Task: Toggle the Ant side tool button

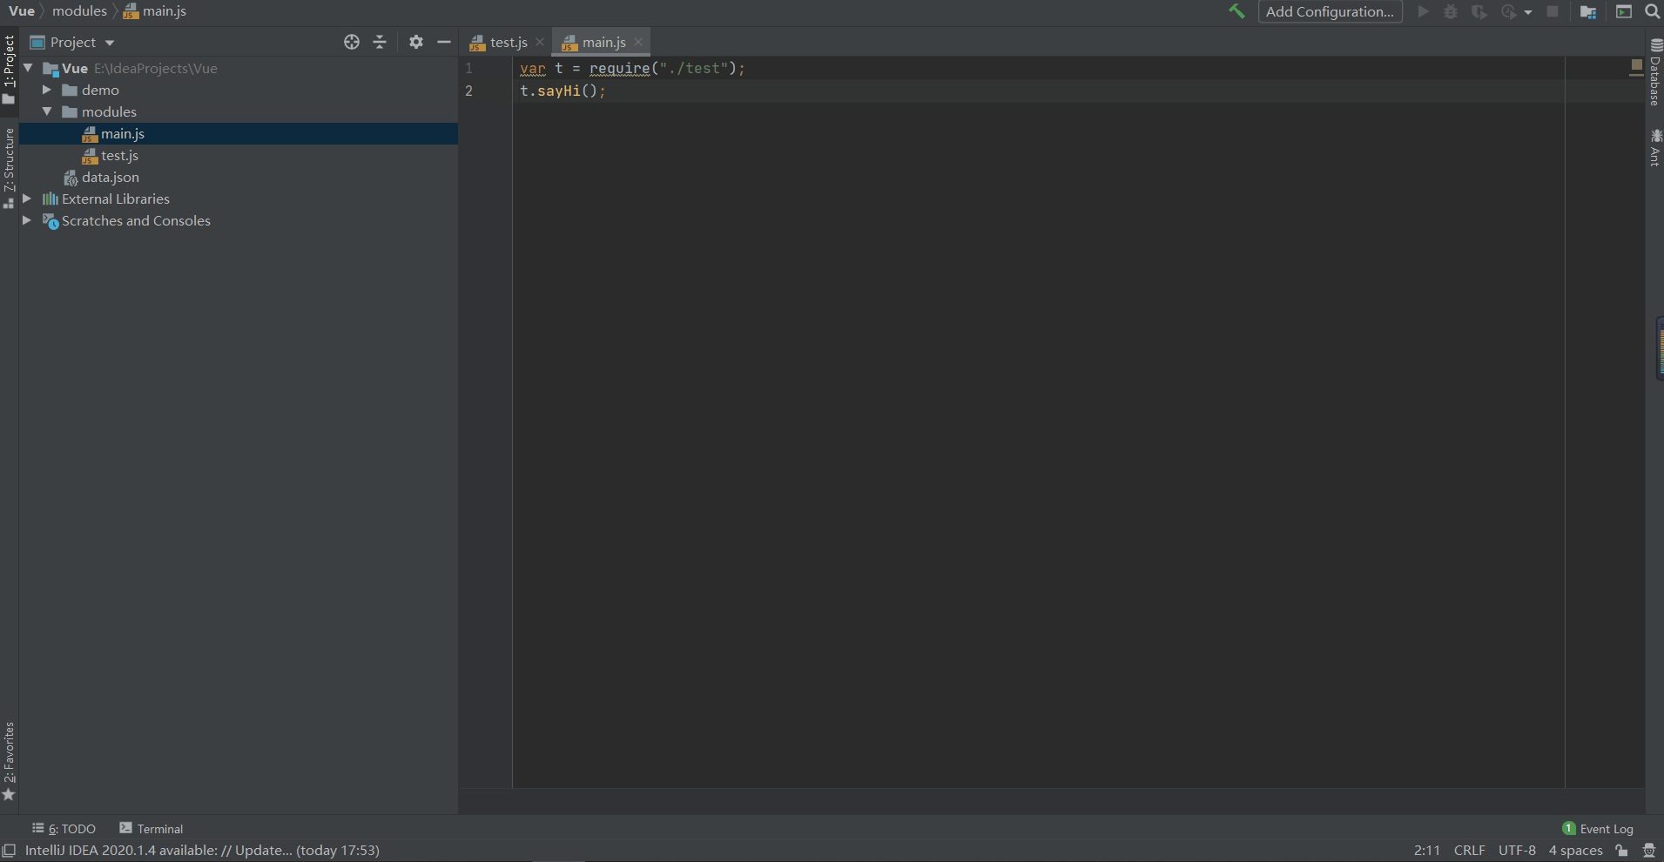Action: (1655, 147)
